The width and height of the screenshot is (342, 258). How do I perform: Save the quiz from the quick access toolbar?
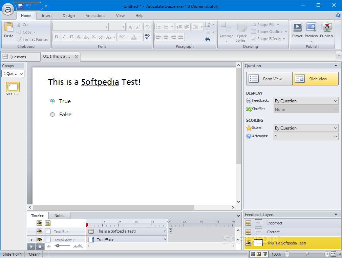[x=21, y=6]
